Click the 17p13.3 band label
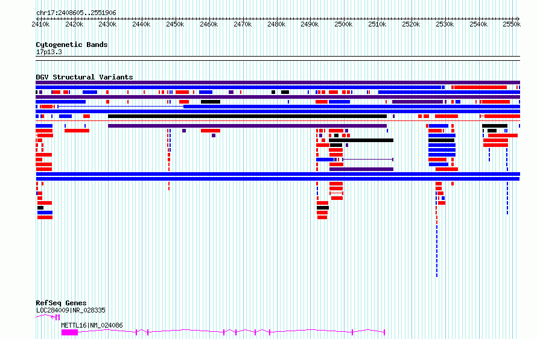Image resolution: width=537 pixels, height=339 pixels. pos(49,52)
